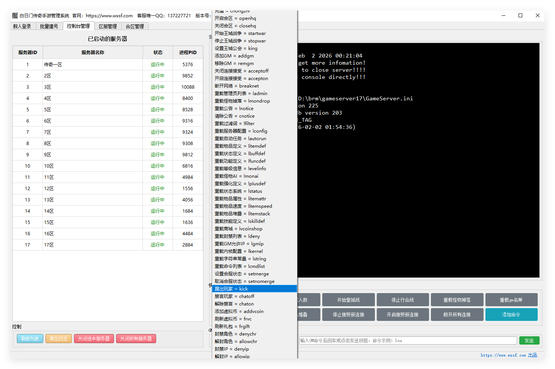Click the green 发送 button
This screenshot has height=369, width=555.
[529, 340]
